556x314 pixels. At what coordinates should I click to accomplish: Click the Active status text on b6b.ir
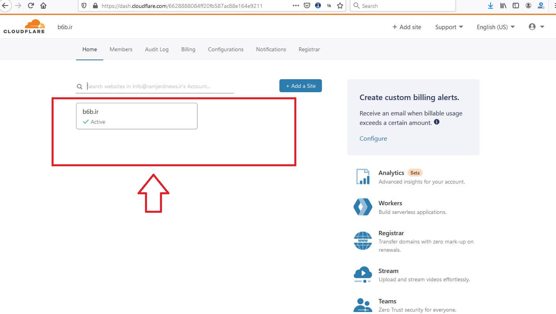coord(98,122)
